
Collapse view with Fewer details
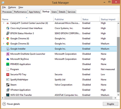click(11, 104)
